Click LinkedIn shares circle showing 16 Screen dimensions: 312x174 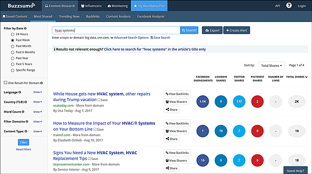(x=221, y=131)
